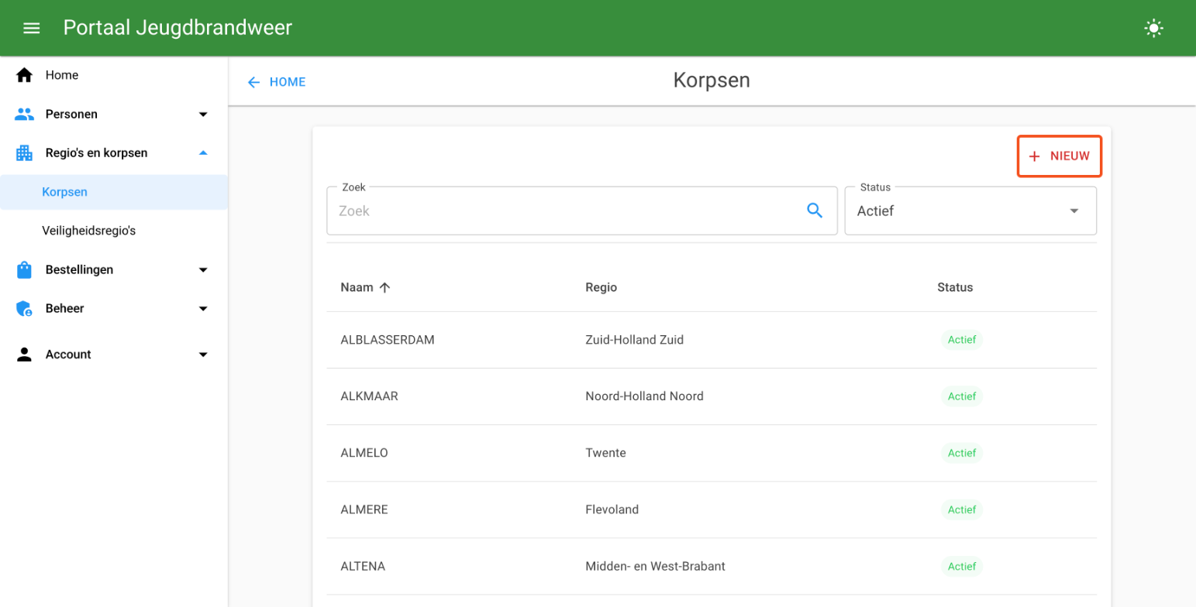The image size is (1196, 607).
Task: Sort by the Regio column header
Action: 601,287
